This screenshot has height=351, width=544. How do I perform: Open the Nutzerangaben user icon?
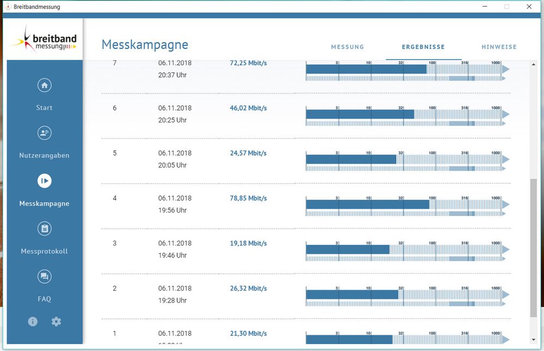click(x=45, y=133)
